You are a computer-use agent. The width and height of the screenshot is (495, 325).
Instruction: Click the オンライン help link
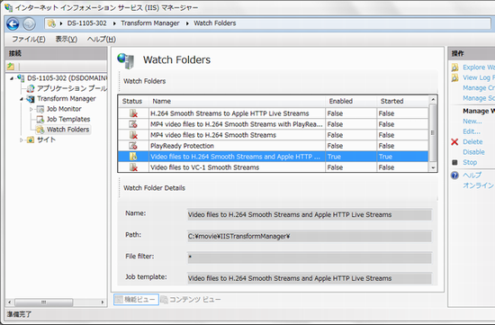[x=479, y=185]
